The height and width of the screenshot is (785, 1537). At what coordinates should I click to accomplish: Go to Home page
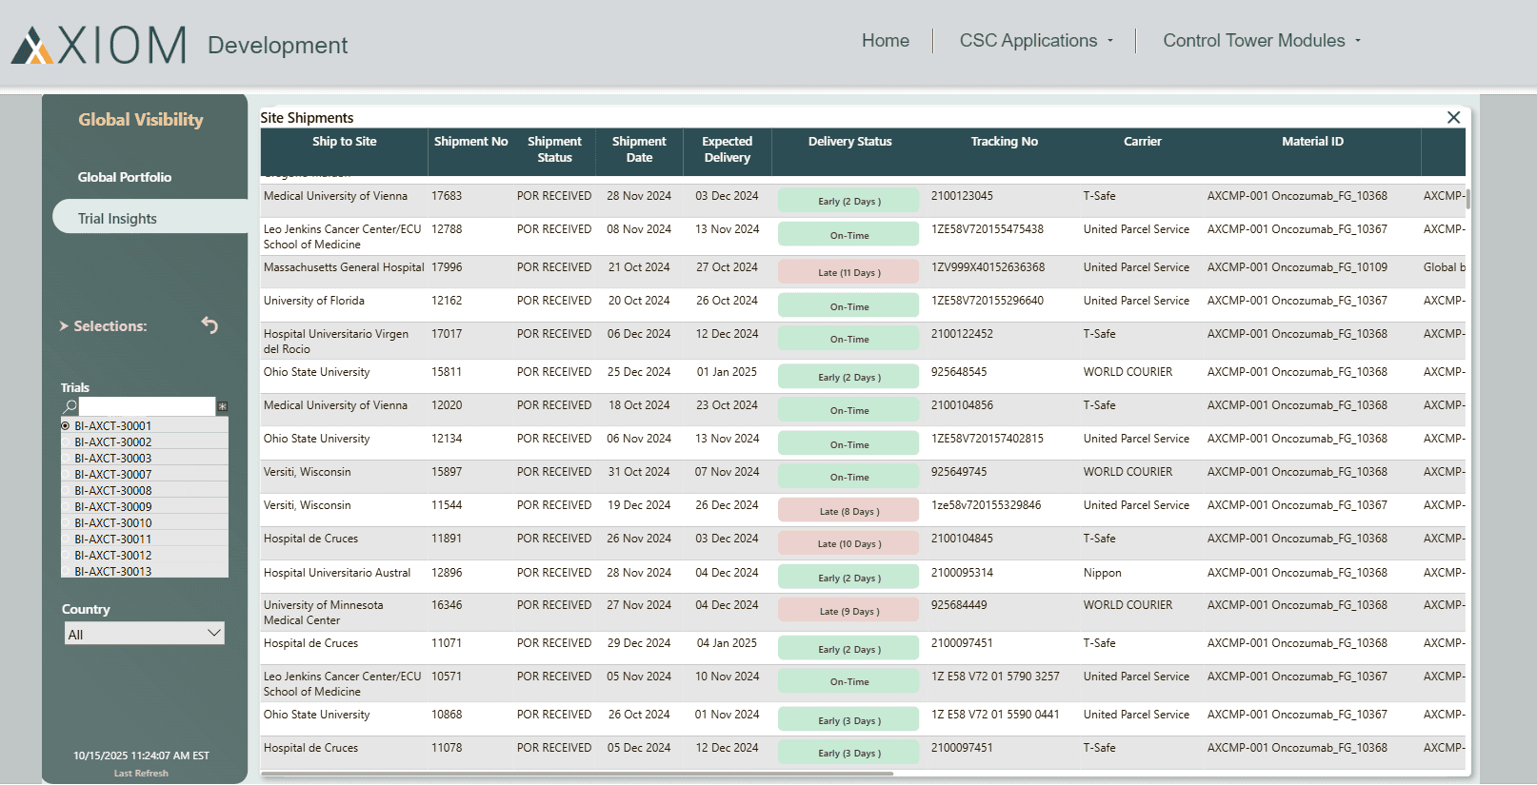pyautogui.click(x=886, y=41)
